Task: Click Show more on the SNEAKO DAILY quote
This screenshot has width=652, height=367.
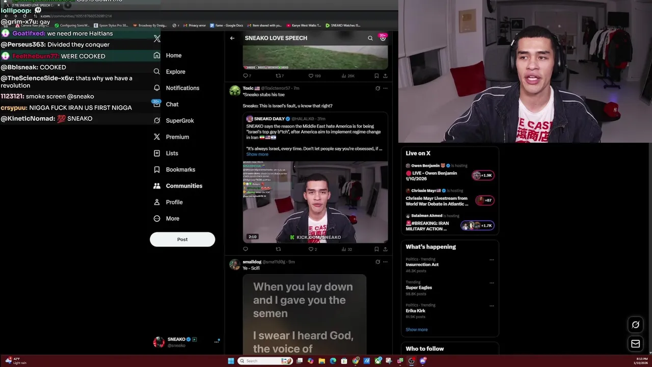Action: [257, 154]
